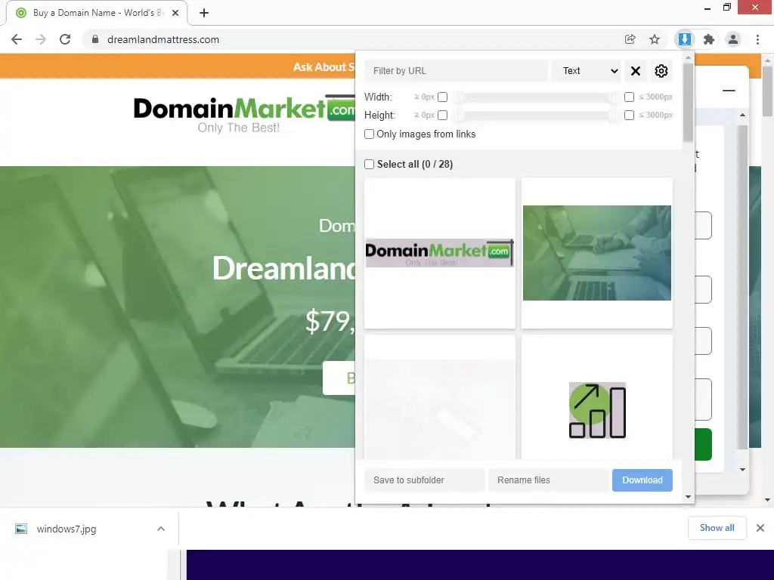Select the laptop photo thumbnail
The width and height of the screenshot is (774, 580).
597,253
